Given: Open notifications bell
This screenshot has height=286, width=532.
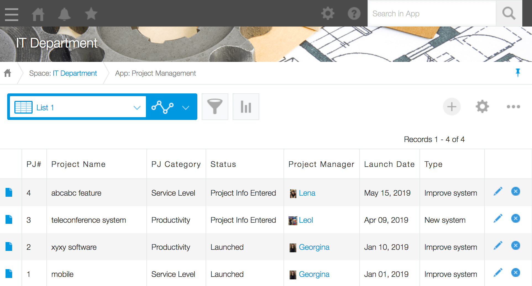Looking at the screenshot, I should tap(64, 14).
